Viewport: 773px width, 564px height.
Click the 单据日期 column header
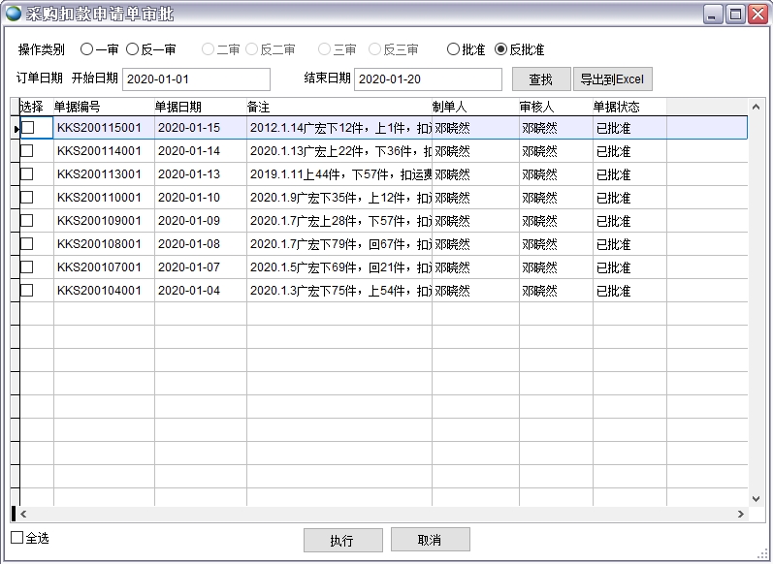[178, 107]
